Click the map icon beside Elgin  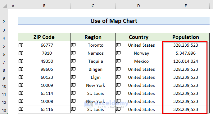(x=73, y=77)
